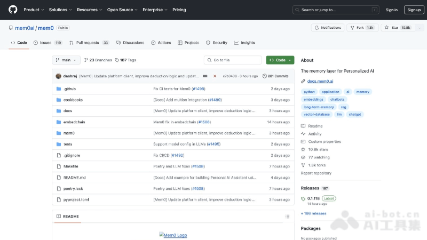Click the link icon beside docs.mem0.ai
Image resolution: width=427 pixels, height=240 pixels.
tap(303, 81)
